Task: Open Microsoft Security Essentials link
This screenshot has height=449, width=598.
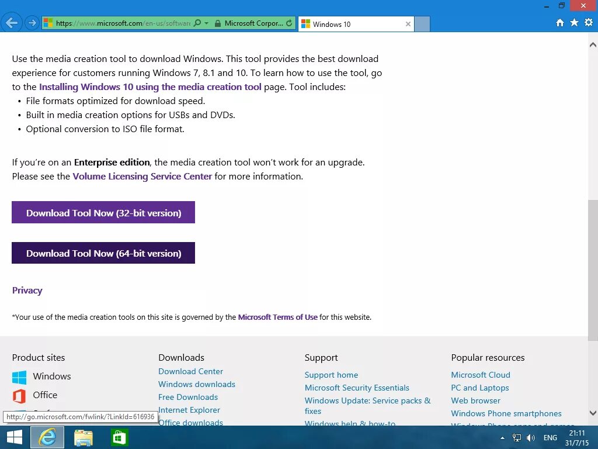Action: coord(357,388)
